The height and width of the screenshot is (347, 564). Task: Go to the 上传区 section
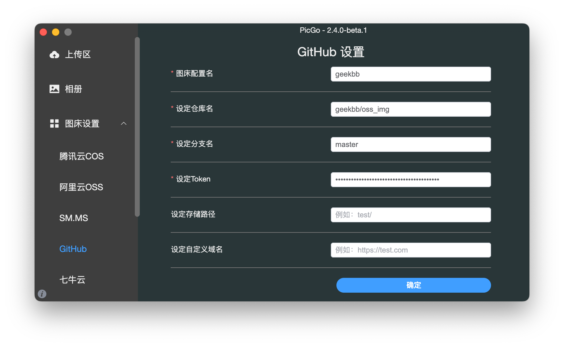[78, 54]
